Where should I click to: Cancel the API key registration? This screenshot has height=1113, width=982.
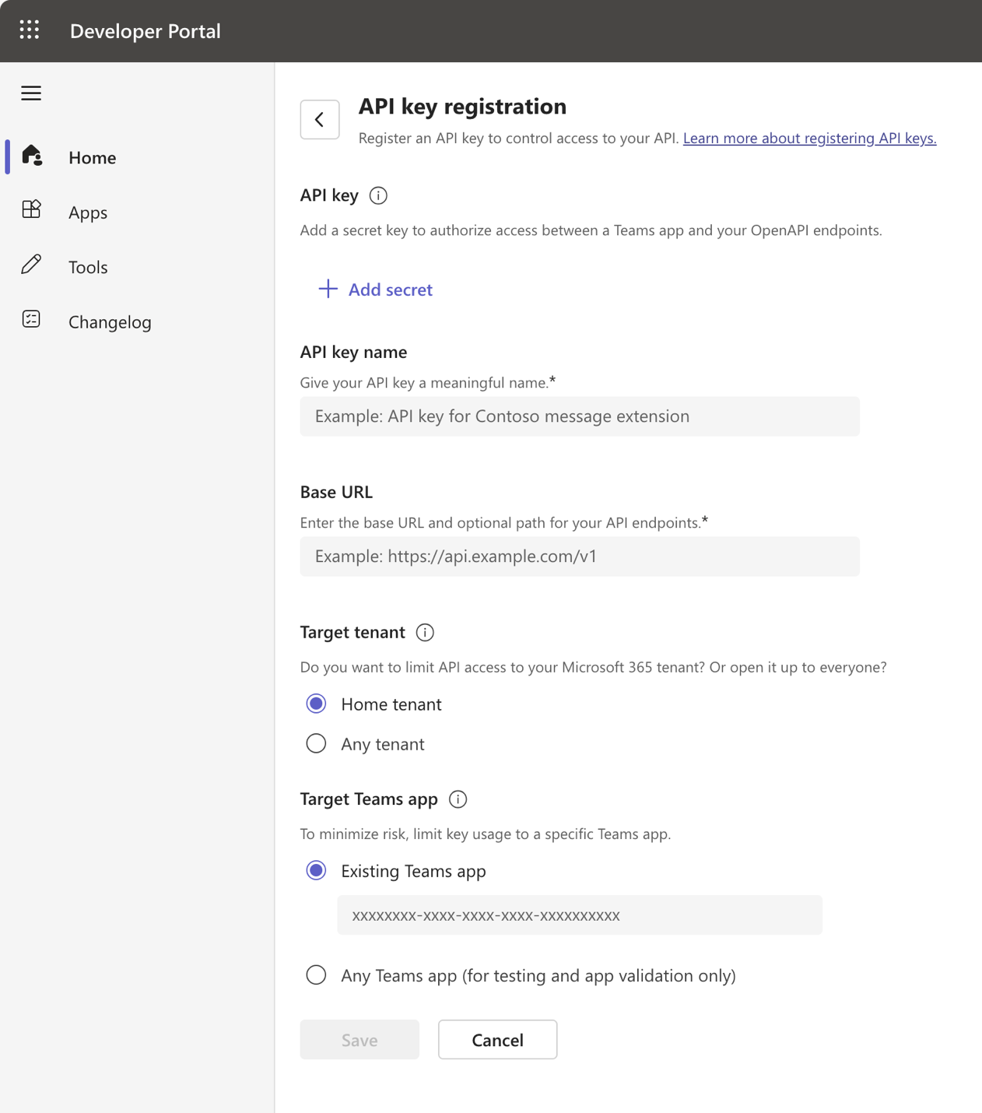pyautogui.click(x=497, y=1040)
